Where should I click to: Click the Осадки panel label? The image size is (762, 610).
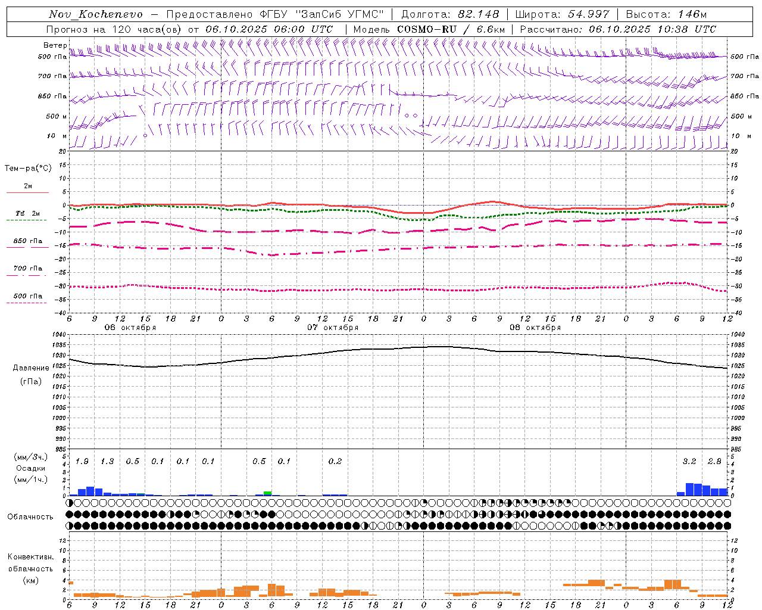pyautogui.click(x=30, y=468)
